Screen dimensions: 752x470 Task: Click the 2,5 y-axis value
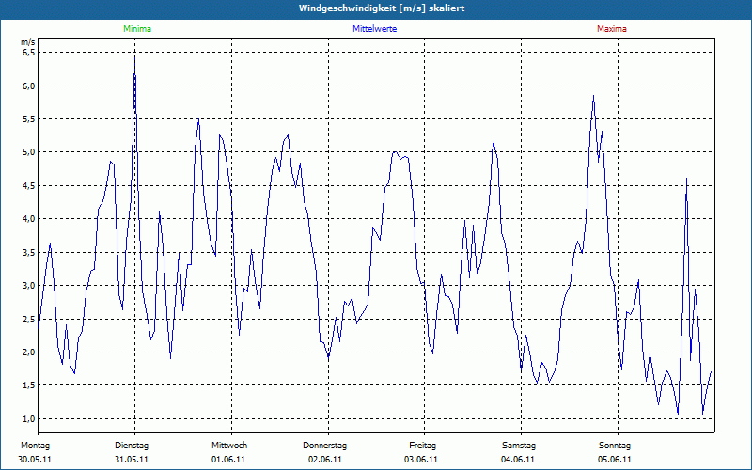(29, 319)
